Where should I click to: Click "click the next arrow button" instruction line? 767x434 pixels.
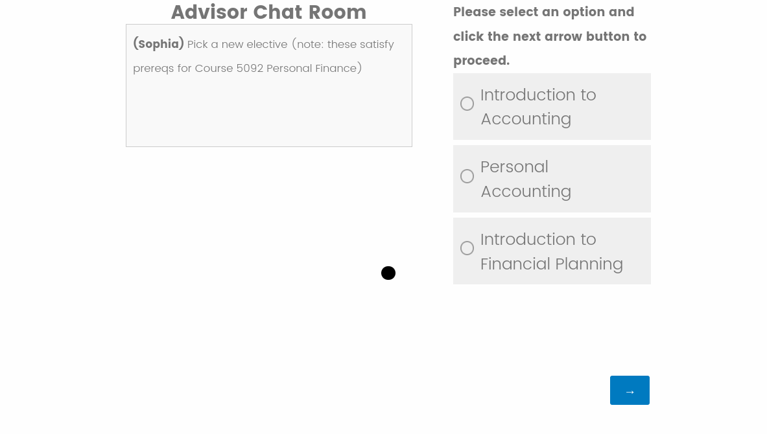pos(550,36)
